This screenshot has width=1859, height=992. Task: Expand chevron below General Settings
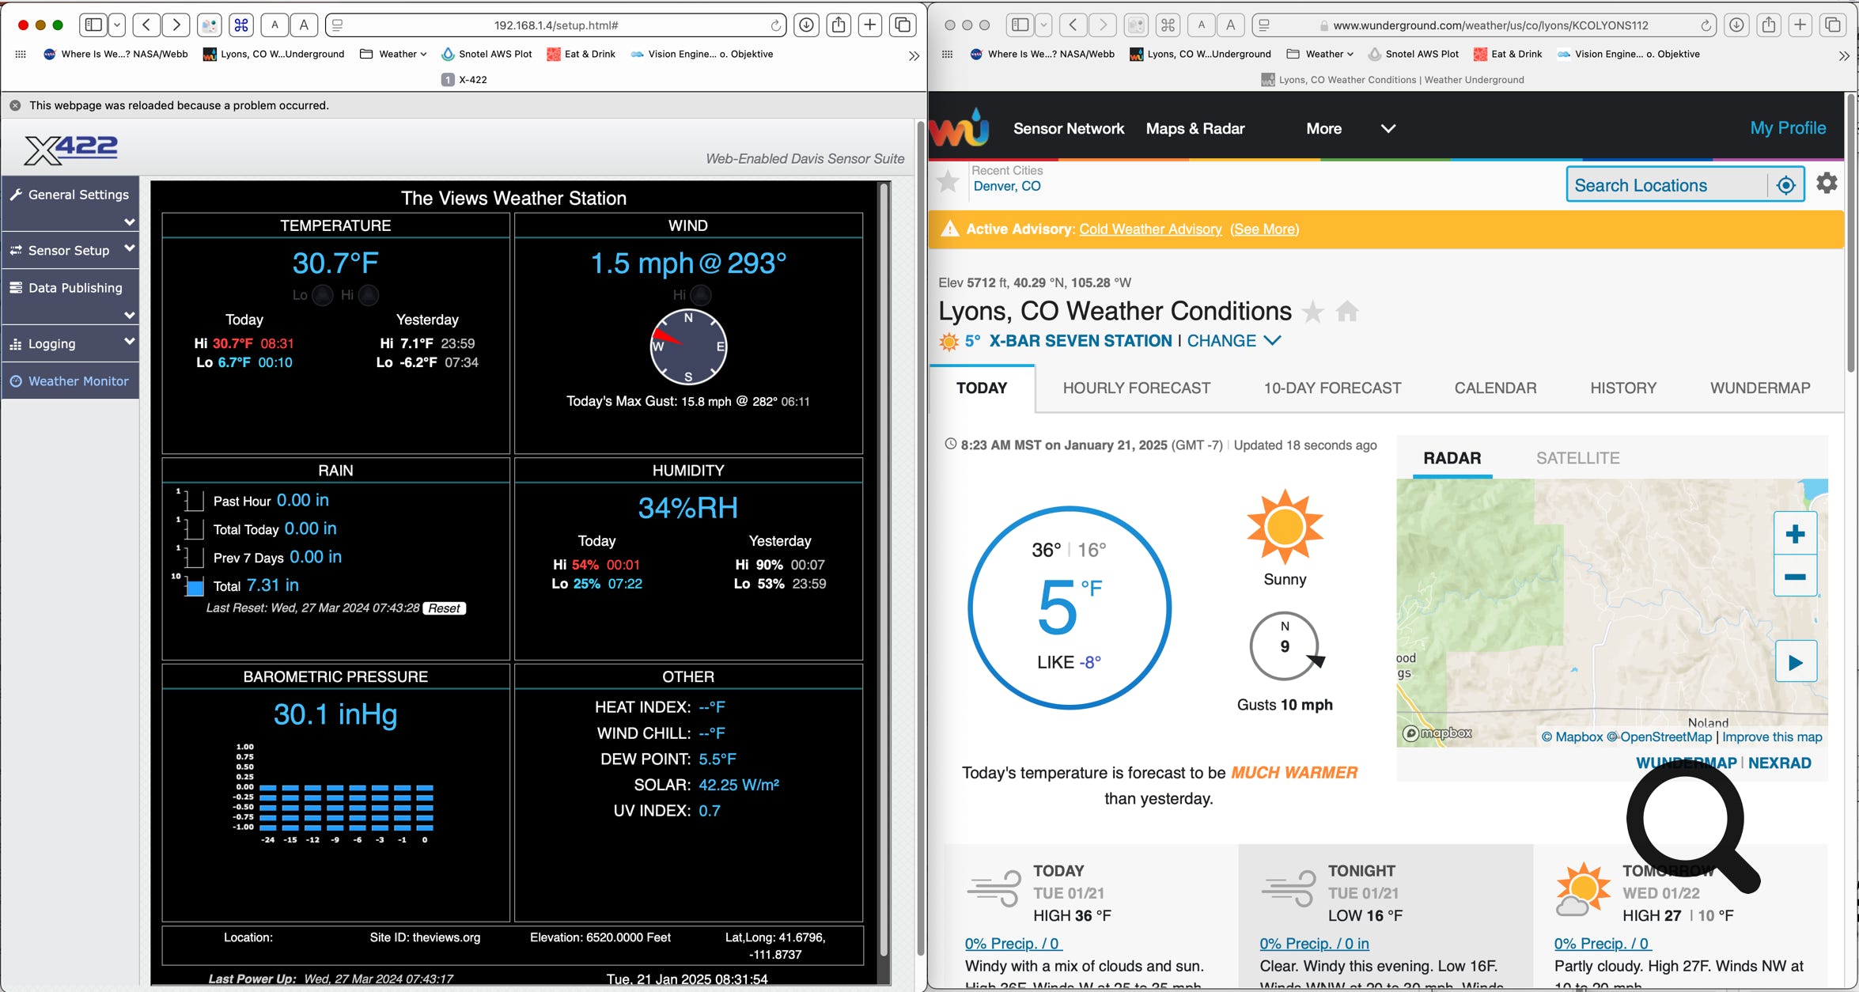130,222
